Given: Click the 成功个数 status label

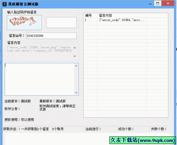Looking at the screenshot, I should (x=126, y=129).
